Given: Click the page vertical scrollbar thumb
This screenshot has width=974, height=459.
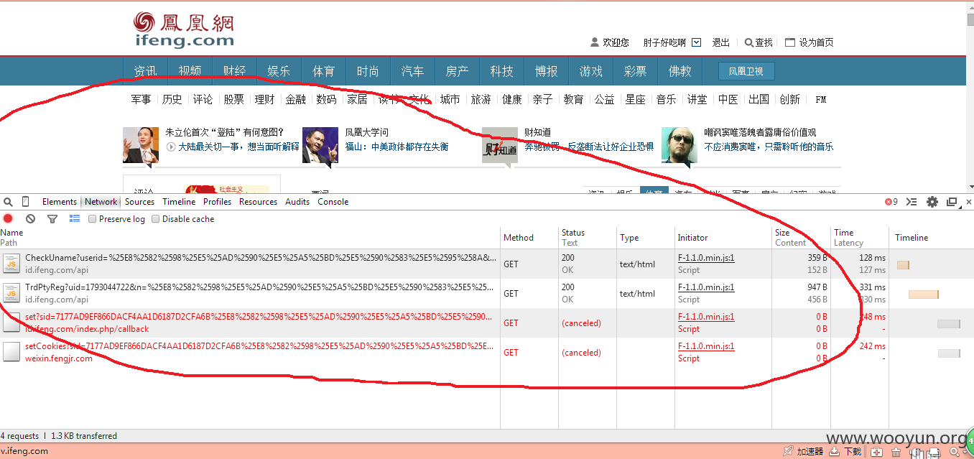Looking at the screenshot, I should pyautogui.click(x=970, y=20).
